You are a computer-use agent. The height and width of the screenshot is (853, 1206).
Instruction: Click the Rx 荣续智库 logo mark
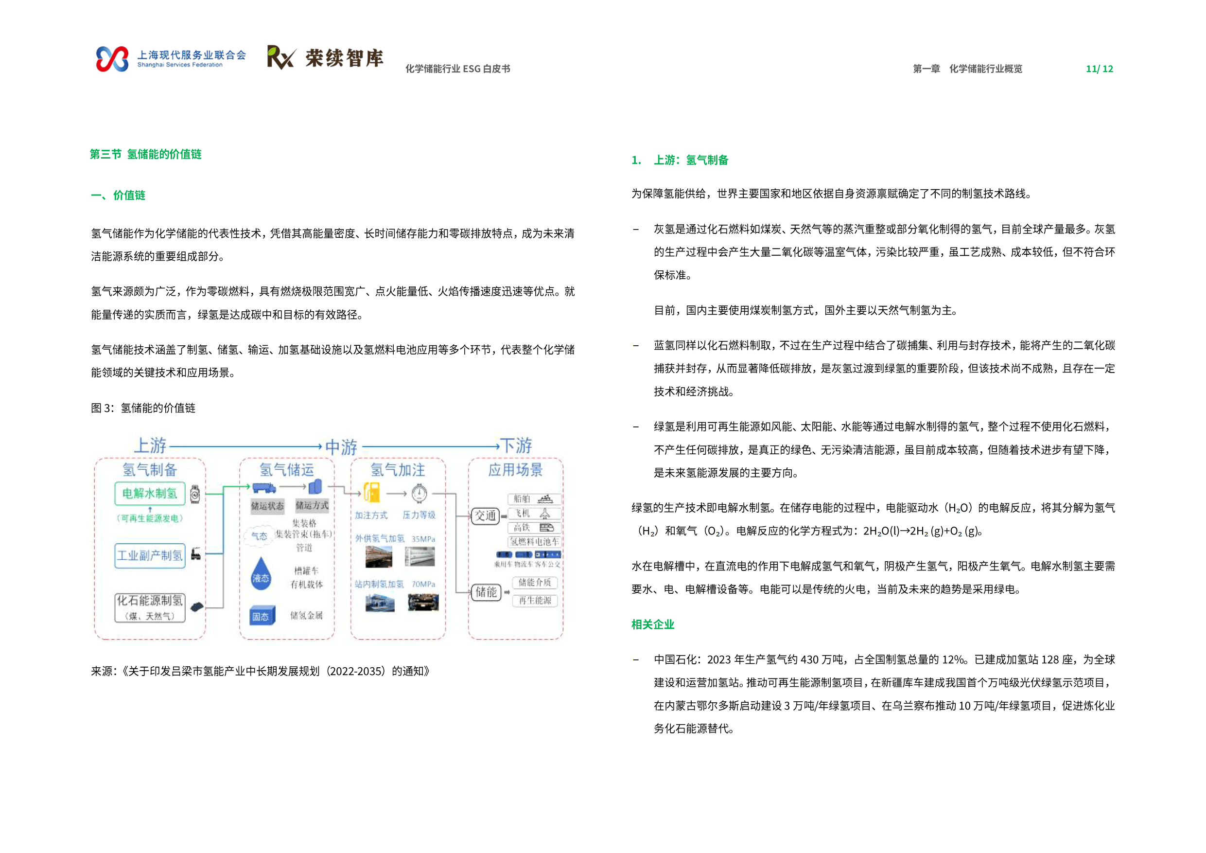click(x=282, y=57)
